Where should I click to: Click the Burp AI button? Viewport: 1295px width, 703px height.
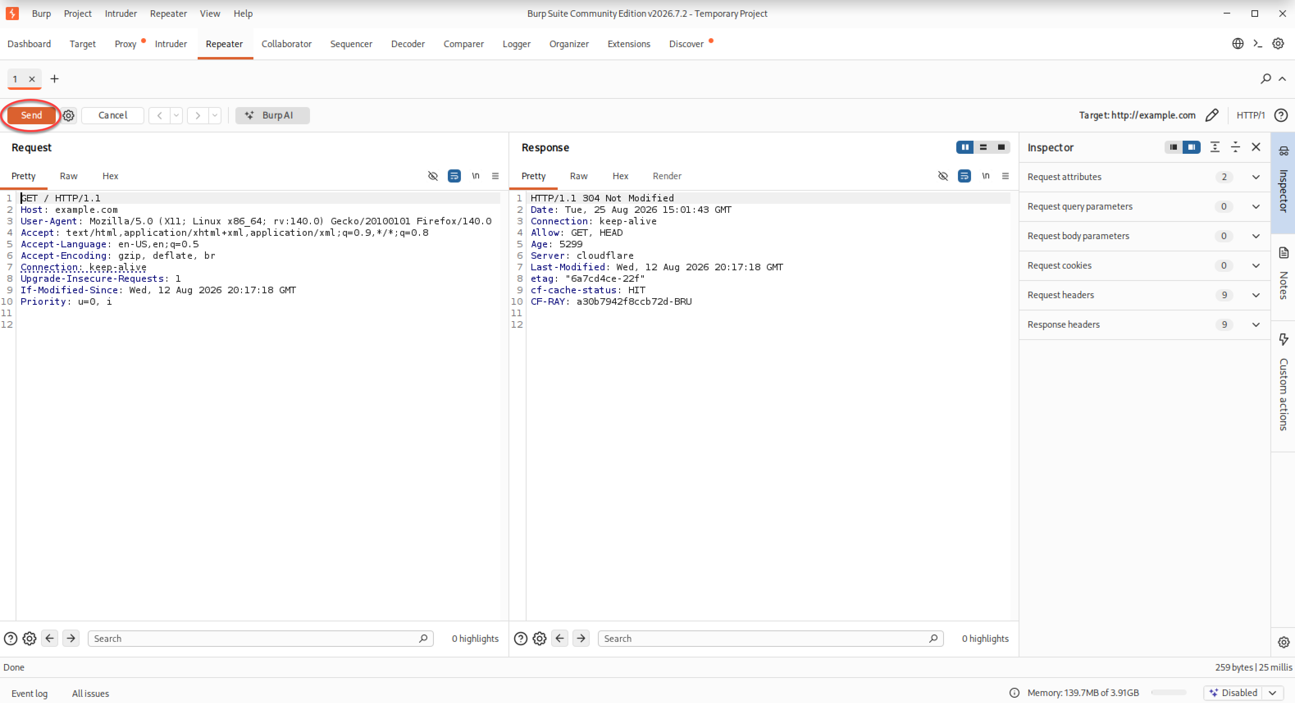tap(272, 116)
